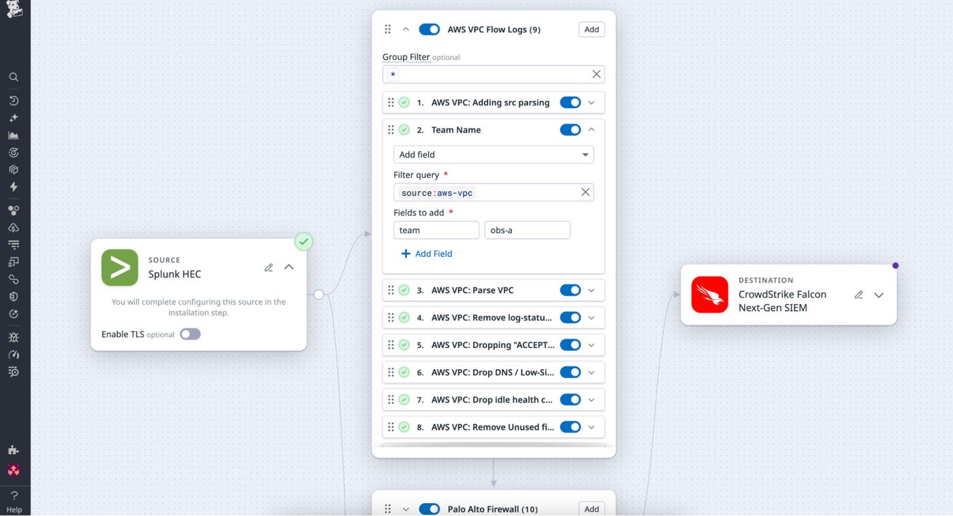Open the Add field processor type dropdown
953x516 pixels.
(x=494, y=154)
